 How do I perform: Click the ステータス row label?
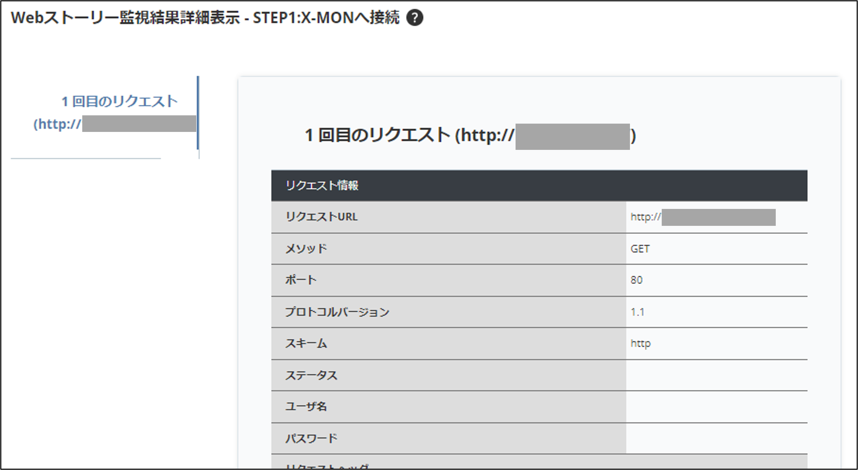tap(311, 375)
